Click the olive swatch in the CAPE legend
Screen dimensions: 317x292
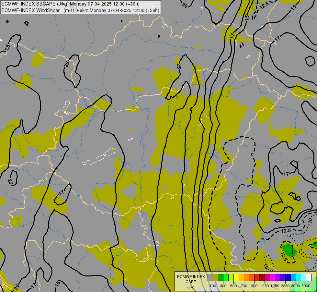216,278
